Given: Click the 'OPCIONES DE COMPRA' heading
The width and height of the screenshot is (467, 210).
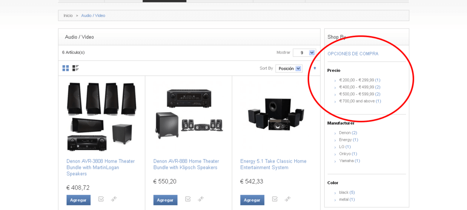Looking at the screenshot, I should [353, 54].
